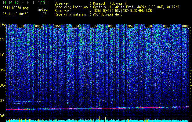Click the 0955 time marker
Viewport: 192px width, 122px height.
pyautogui.click(x=93, y=26)
